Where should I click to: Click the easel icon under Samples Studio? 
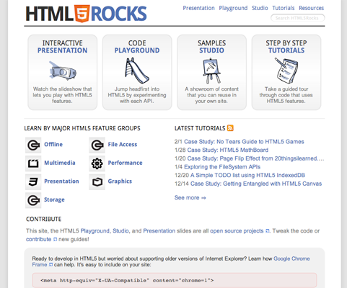tap(211, 71)
